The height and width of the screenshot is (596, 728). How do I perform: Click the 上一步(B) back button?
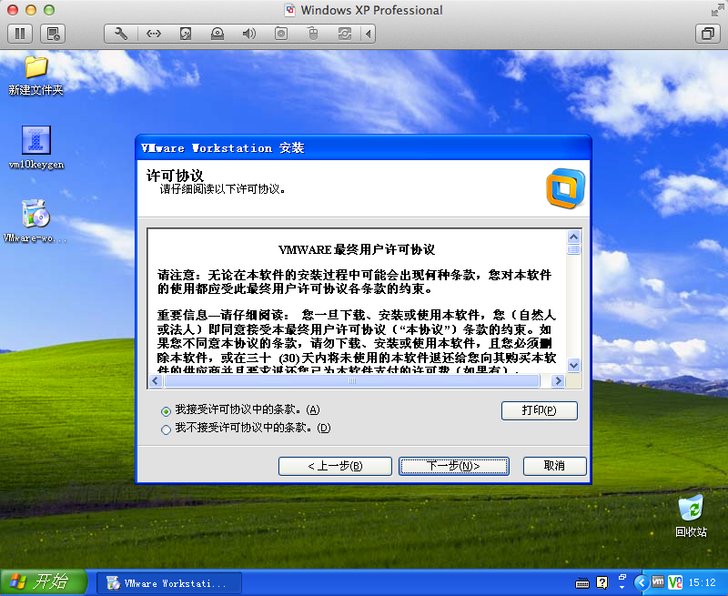[335, 466]
